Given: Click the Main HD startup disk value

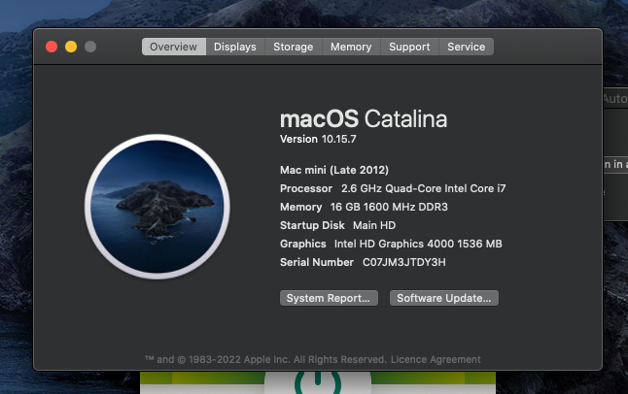Looking at the screenshot, I should tap(374, 225).
